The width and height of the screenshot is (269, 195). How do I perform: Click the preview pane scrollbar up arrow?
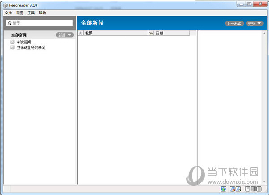(x=264, y=33)
